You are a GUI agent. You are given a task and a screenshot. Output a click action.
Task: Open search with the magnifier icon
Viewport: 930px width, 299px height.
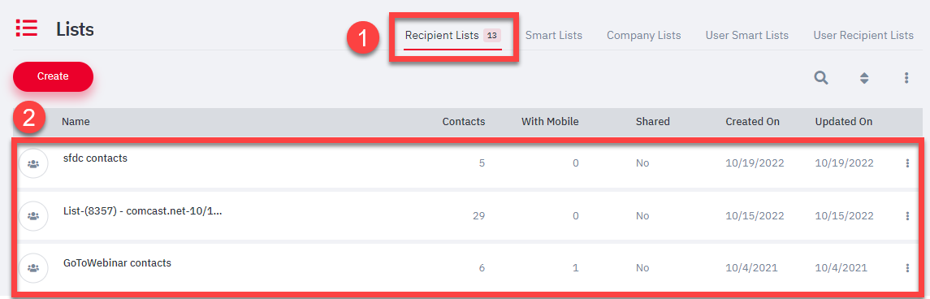pyautogui.click(x=821, y=78)
